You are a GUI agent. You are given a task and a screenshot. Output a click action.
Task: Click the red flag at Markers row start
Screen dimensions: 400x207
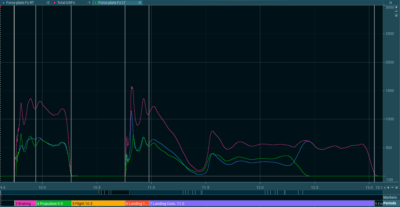(1, 196)
